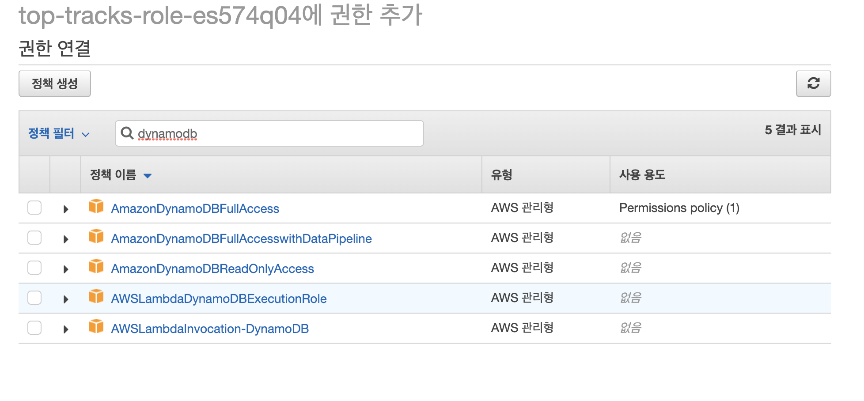The height and width of the screenshot is (401, 864).
Task: Expand the AWSLambdaInvocation-DynamoDB row arrow
Action: pyautogui.click(x=66, y=329)
